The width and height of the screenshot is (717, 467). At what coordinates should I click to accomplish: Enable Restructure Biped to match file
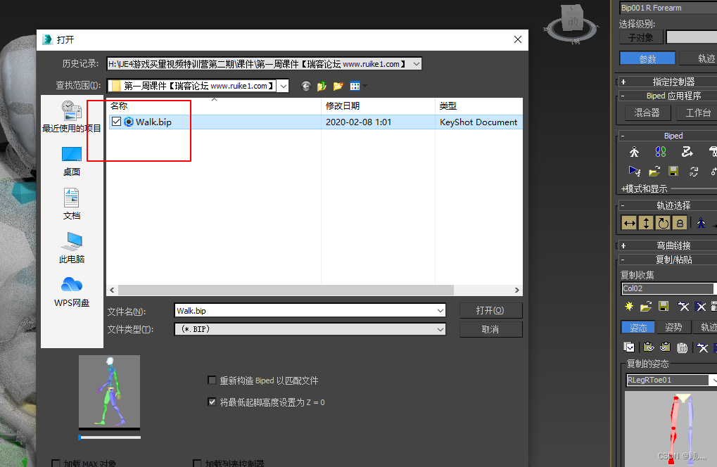pos(212,380)
